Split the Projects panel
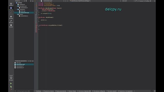This screenshot has height=92, width=164. pos(30,1)
